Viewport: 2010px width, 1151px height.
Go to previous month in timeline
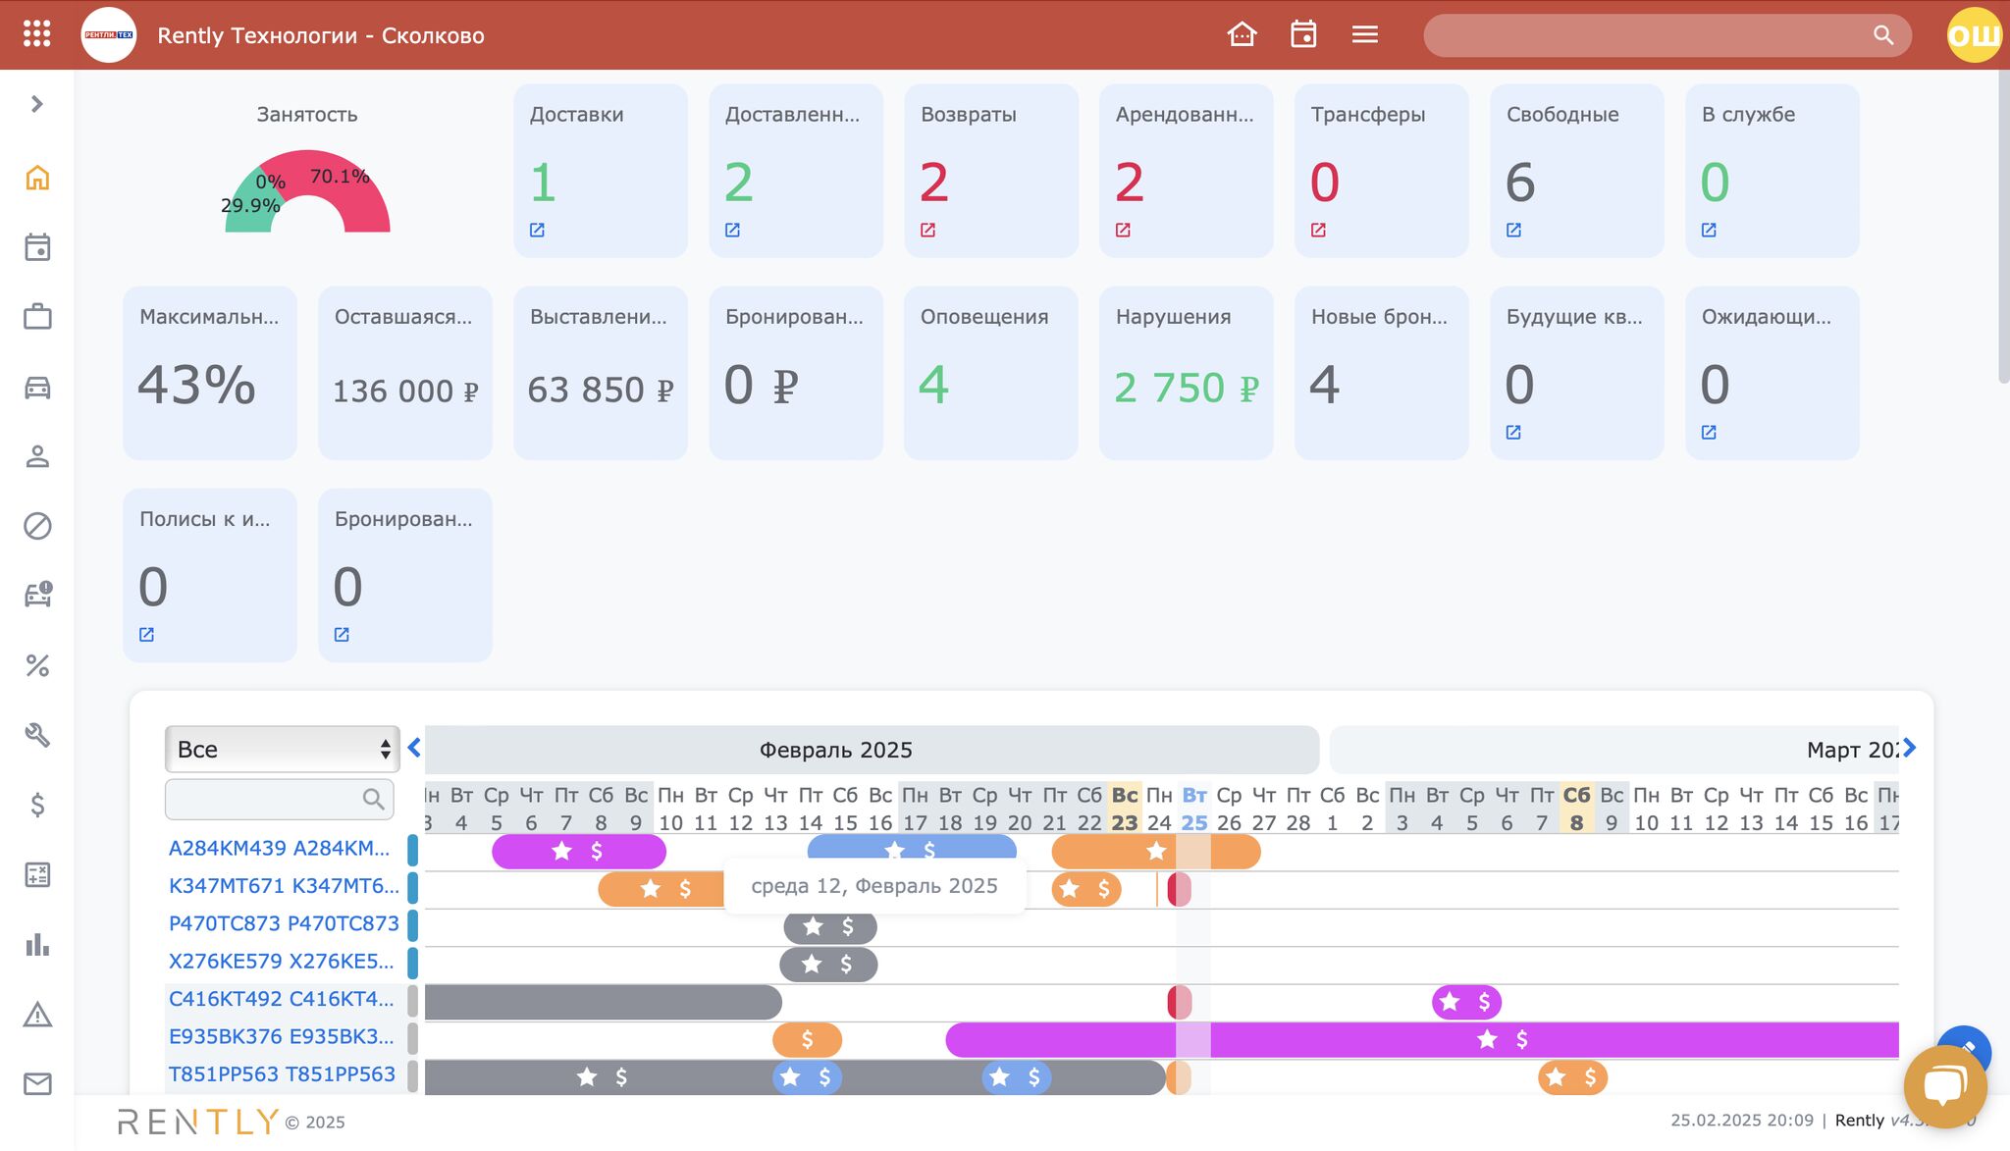[x=414, y=749]
